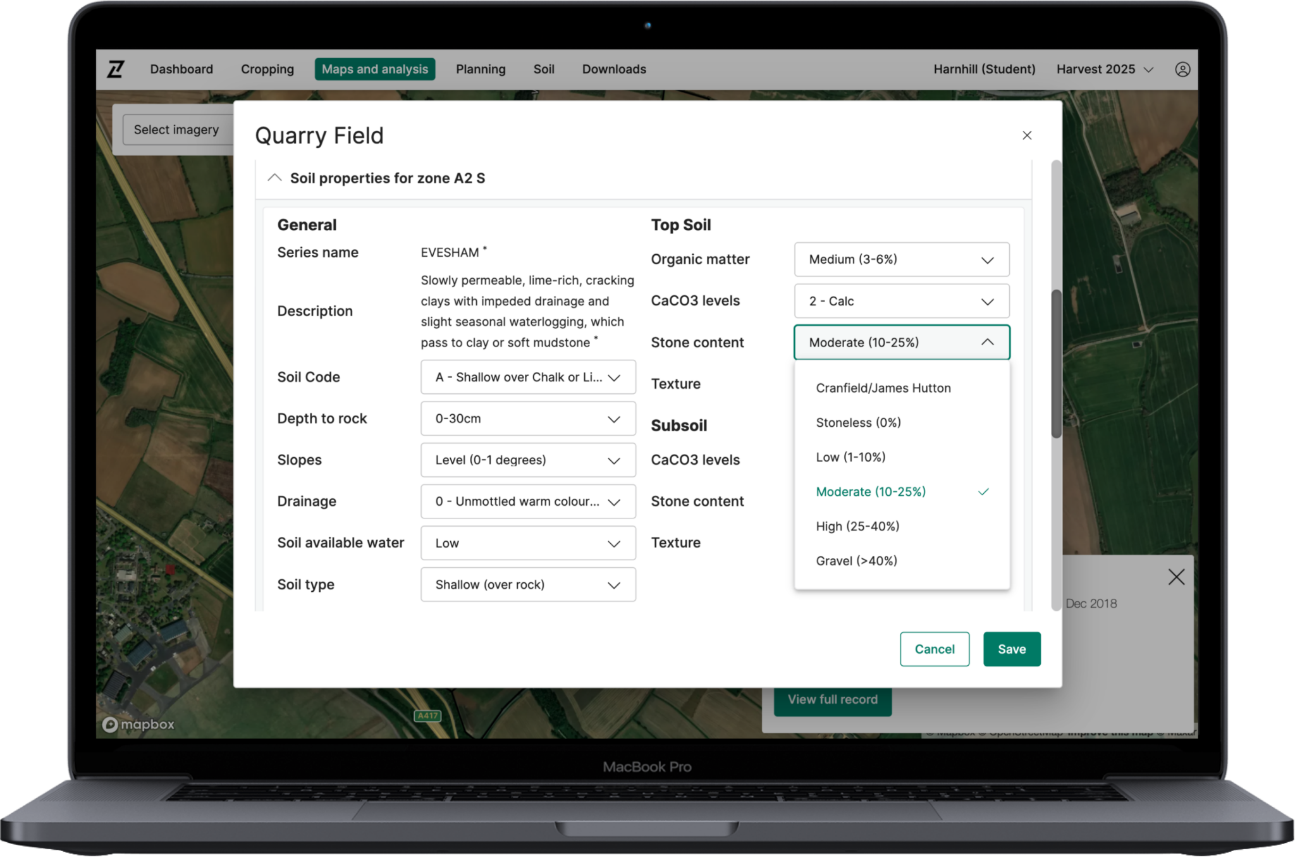
Task: Collapse the Soil properties for zone A2 S section
Action: [274, 178]
